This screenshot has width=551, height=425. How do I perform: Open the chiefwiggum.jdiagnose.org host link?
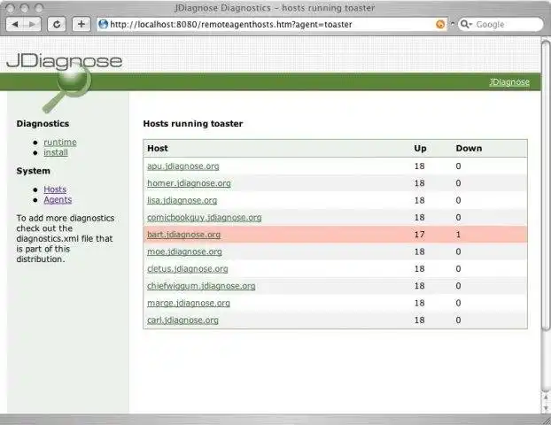pyautogui.click(x=201, y=286)
